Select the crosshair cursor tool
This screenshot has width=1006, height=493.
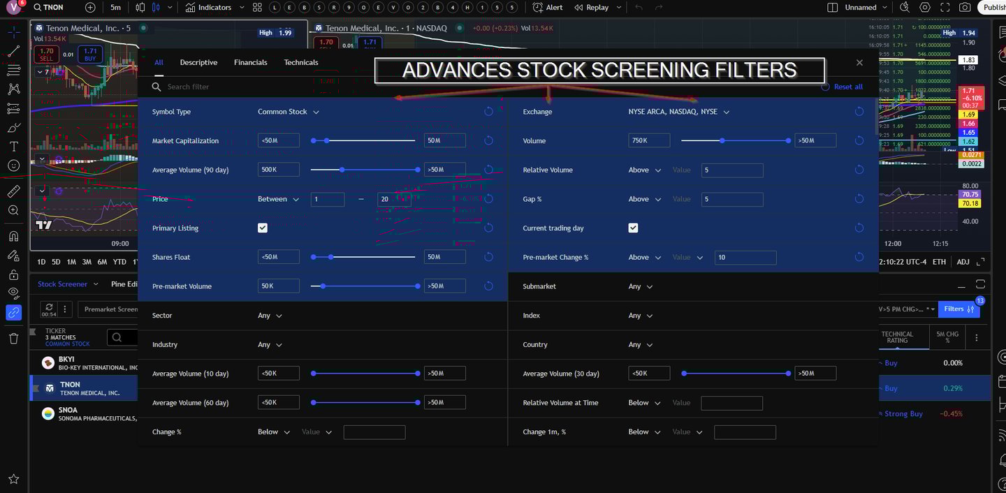click(x=13, y=32)
